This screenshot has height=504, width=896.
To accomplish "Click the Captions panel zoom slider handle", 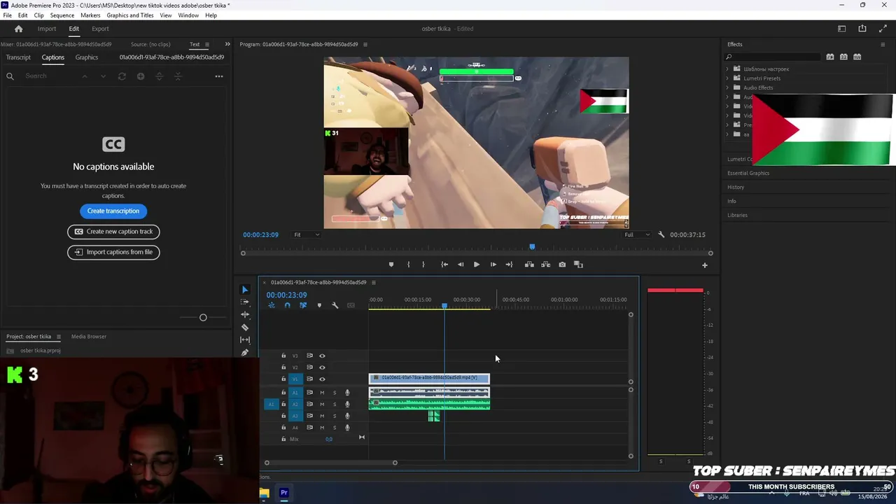I will (203, 318).
